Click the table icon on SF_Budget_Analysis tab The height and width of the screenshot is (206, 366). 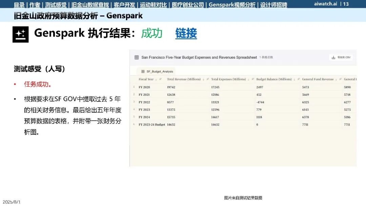pos(143,71)
